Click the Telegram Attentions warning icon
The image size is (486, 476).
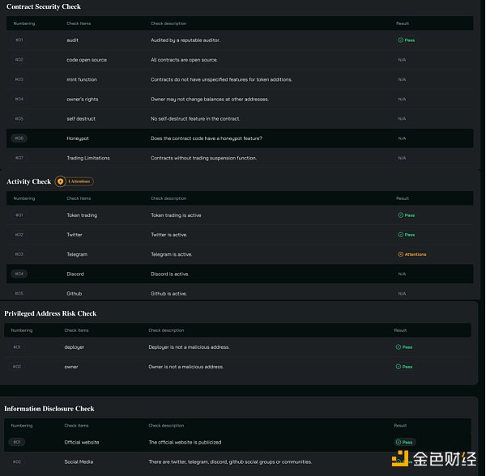400,254
